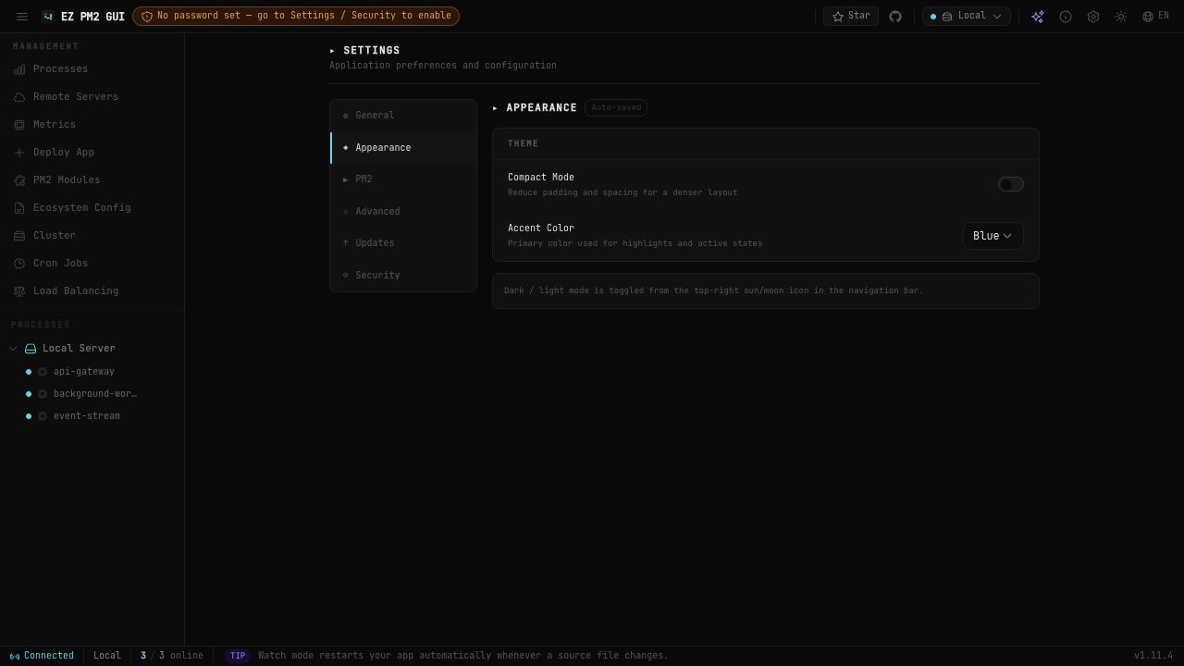Screen dimensions: 1184x666
Task: Open the Load Balancing page
Action: coord(92,291)
